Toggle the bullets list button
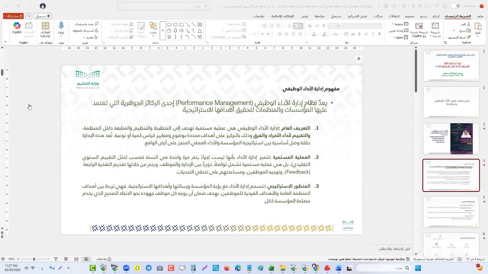This screenshot has width=488, height=274. pos(300,26)
